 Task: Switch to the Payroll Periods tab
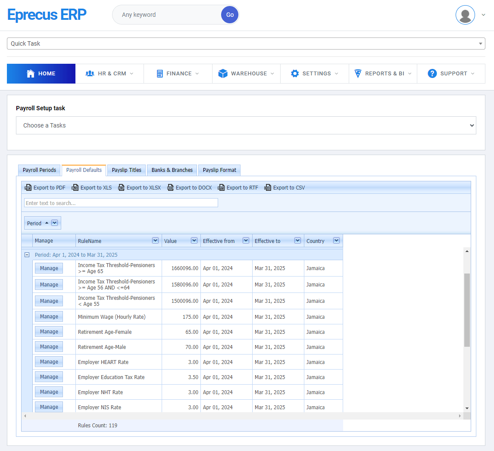39,170
